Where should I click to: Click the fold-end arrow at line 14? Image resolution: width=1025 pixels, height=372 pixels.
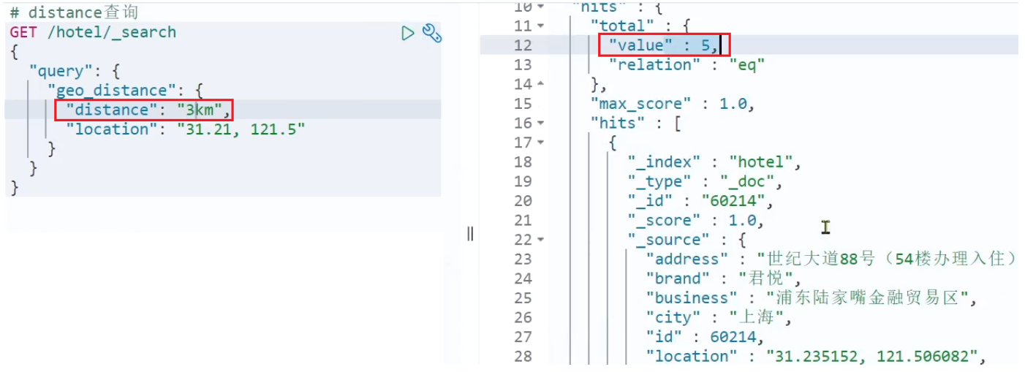[x=540, y=84]
